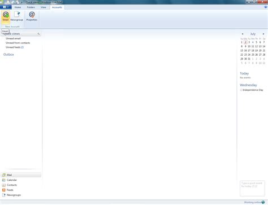268x205 pixels.
Task: Click the quick event entry box
Action: (x=252, y=188)
